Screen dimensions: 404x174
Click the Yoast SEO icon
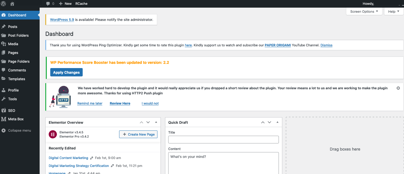click(x=4, y=110)
